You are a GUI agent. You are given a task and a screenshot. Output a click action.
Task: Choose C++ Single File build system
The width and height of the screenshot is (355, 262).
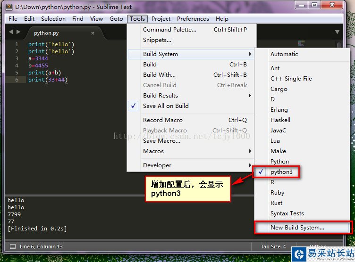click(x=302, y=78)
